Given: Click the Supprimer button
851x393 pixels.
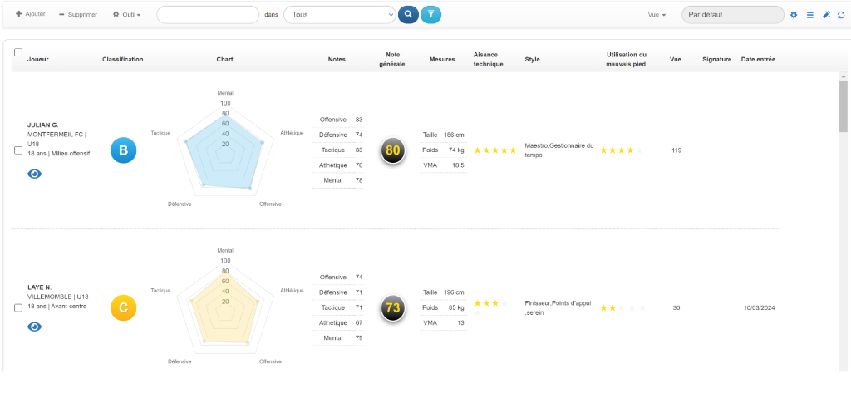Looking at the screenshot, I should tap(78, 15).
